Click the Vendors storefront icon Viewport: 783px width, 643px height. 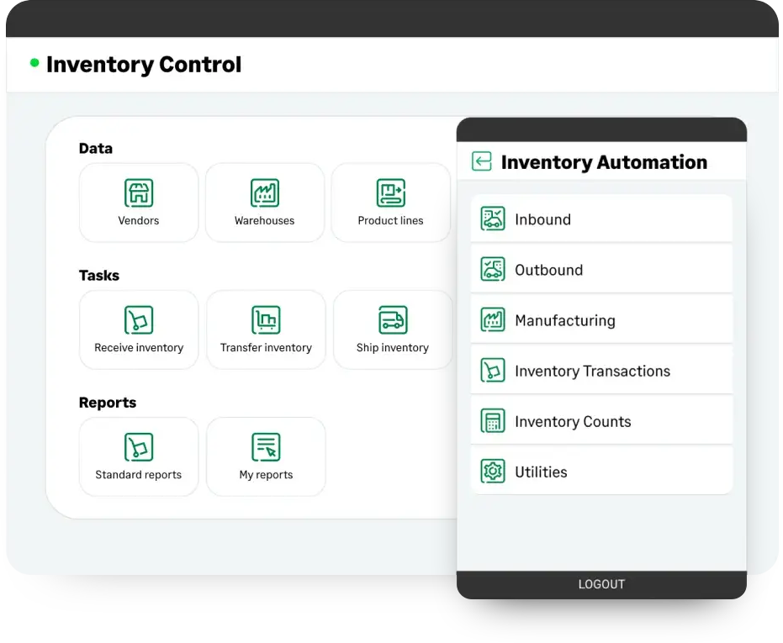138,192
